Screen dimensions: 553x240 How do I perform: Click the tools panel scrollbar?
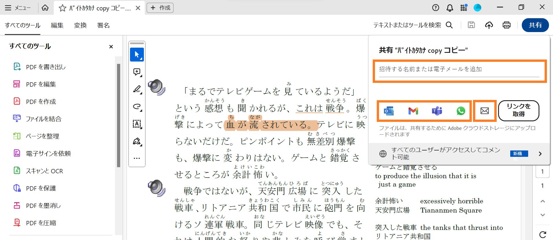(118, 116)
